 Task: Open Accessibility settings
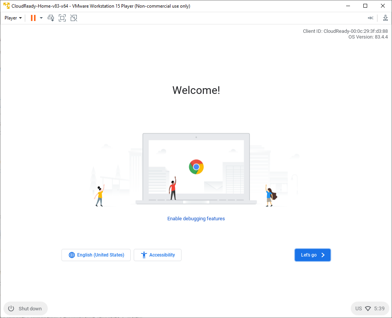coord(157,255)
